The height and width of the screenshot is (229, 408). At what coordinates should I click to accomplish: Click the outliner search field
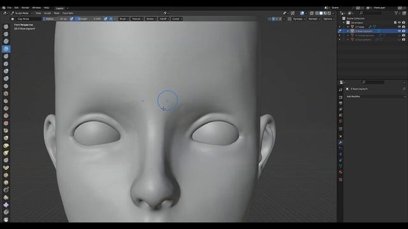coord(371,13)
